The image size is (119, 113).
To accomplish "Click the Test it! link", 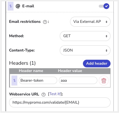I will coord(55,94).
